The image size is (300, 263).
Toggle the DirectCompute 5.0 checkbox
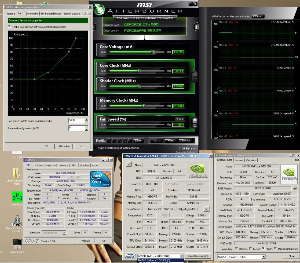click(x=275, y=249)
